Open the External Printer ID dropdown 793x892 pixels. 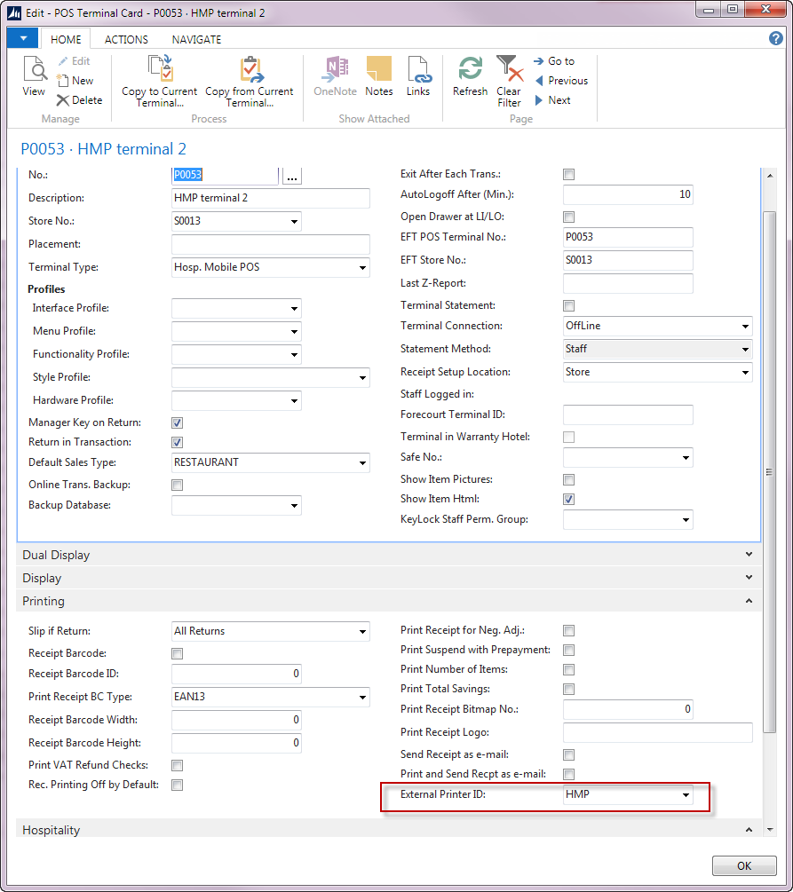[686, 795]
